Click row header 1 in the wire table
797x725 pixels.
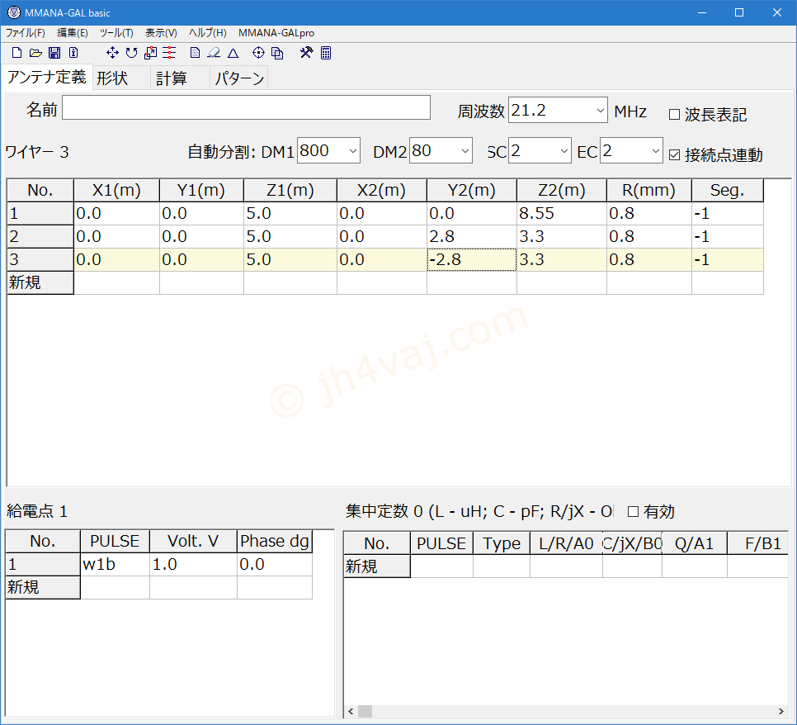click(x=40, y=214)
